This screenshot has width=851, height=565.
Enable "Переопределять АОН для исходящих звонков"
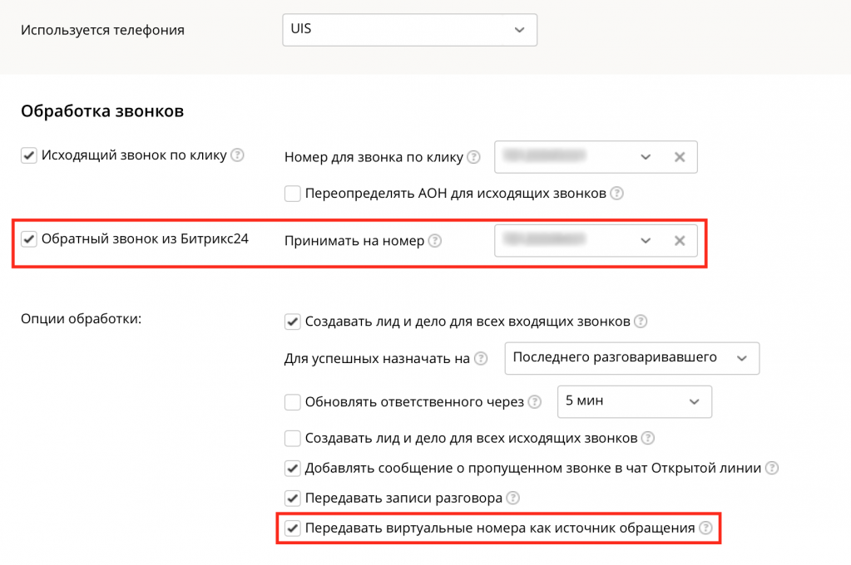tap(292, 193)
